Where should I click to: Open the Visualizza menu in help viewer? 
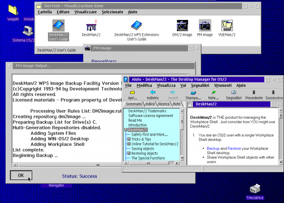166,86
